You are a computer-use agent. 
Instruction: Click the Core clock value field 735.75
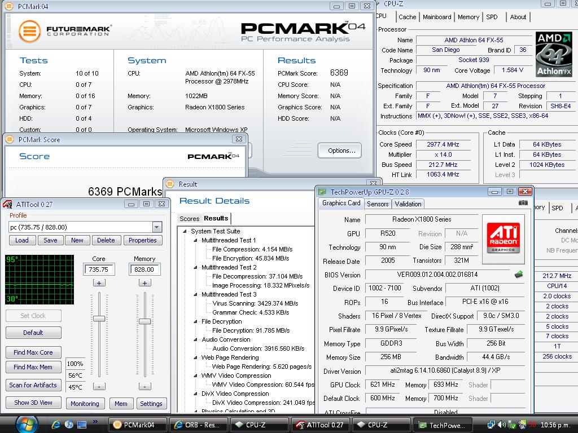(99, 269)
